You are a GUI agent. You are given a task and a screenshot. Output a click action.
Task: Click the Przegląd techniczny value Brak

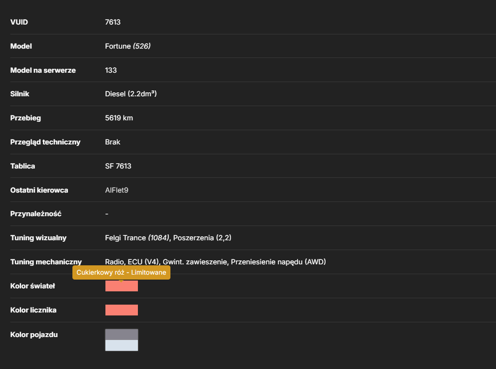tap(113, 142)
